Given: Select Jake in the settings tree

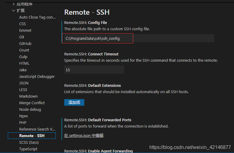Looking at the screenshot, I should pos(23,70).
